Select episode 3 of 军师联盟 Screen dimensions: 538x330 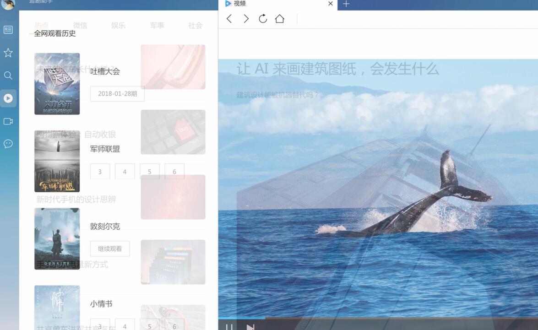tap(100, 172)
